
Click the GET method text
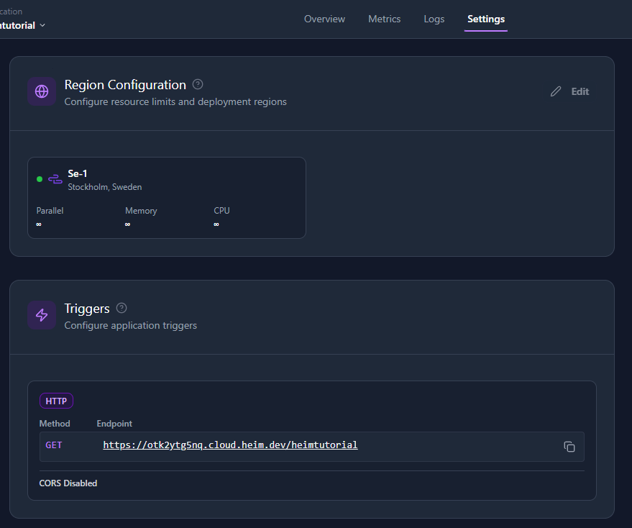coord(54,445)
